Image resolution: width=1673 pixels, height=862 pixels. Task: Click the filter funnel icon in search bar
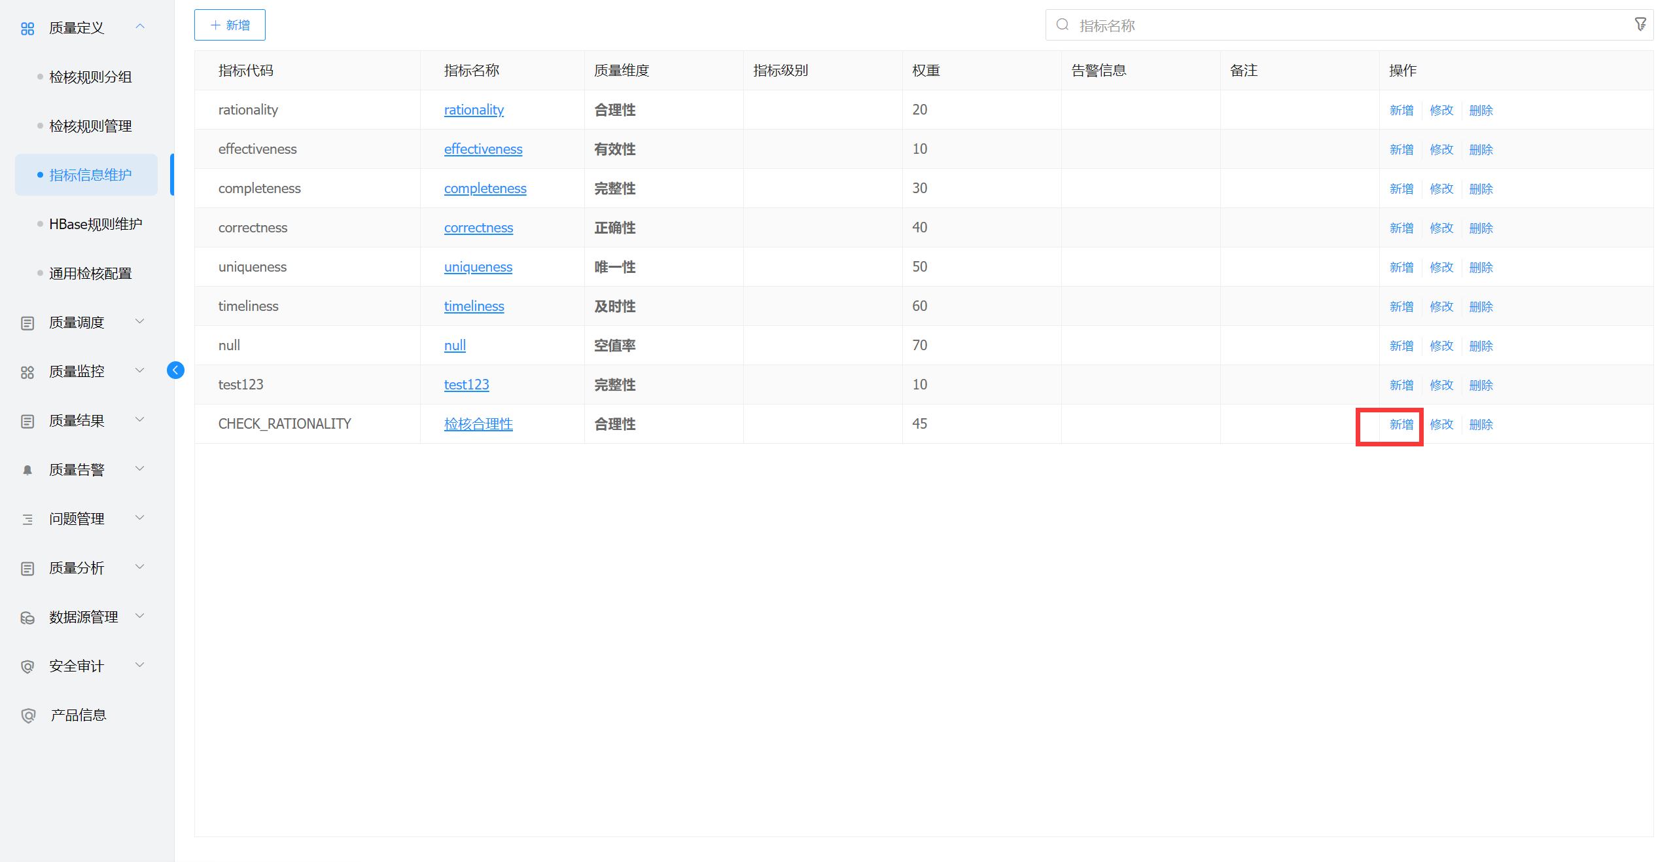pos(1640,25)
